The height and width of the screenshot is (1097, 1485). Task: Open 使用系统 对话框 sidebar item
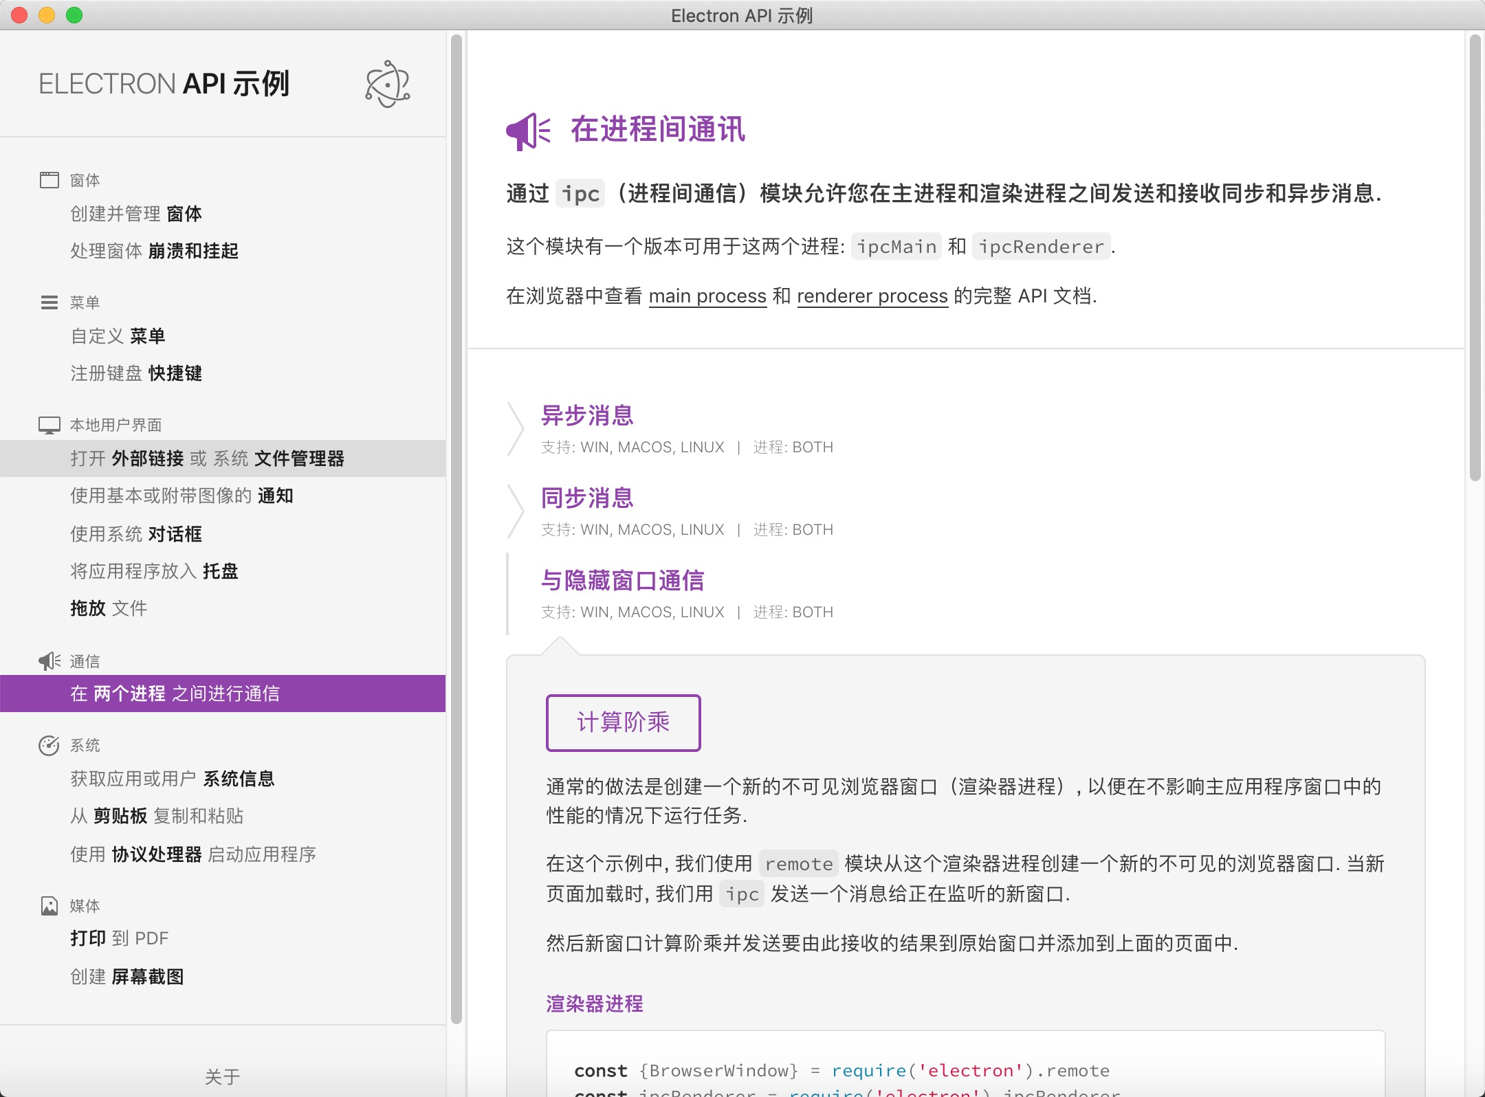pyautogui.click(x=136, y=534)
